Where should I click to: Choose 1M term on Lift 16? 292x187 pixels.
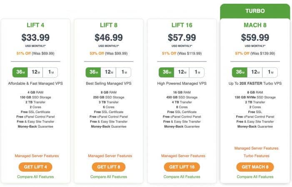pos(197,72)
